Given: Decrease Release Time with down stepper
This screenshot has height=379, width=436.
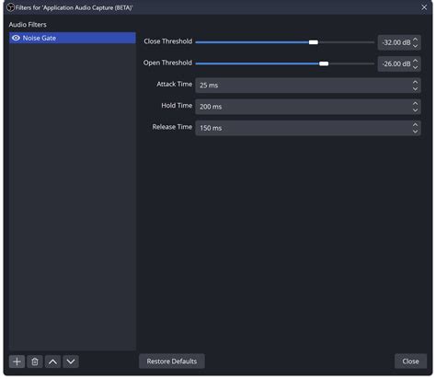Looking at the screenshot, I should pyautogui.click(x=416, y=132).
